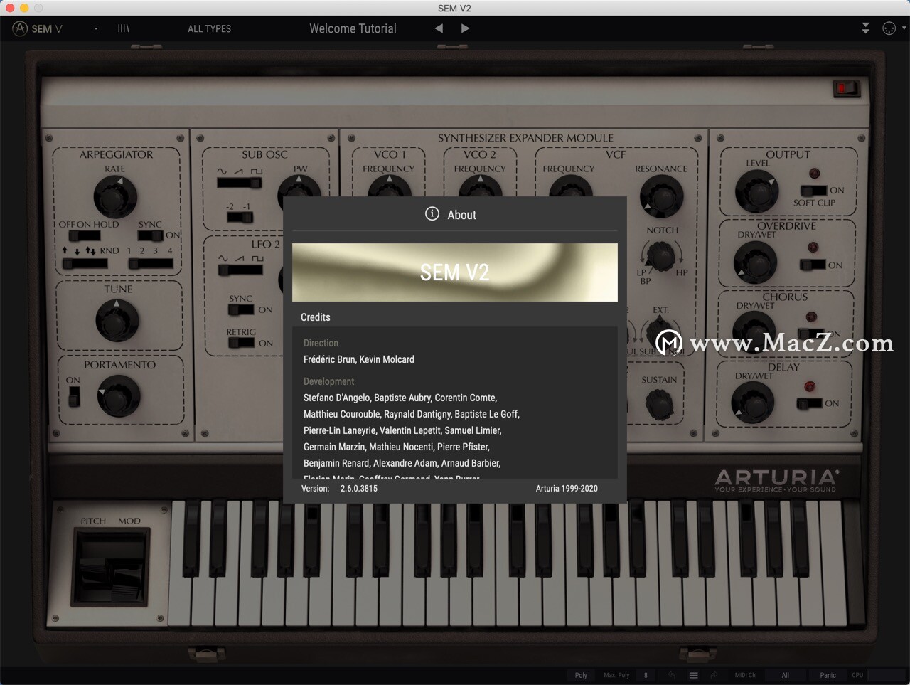Open the ALL TYPES preset filter
Image resolution: width=910 pixels, height=685 pixels.
click(209, 28)
